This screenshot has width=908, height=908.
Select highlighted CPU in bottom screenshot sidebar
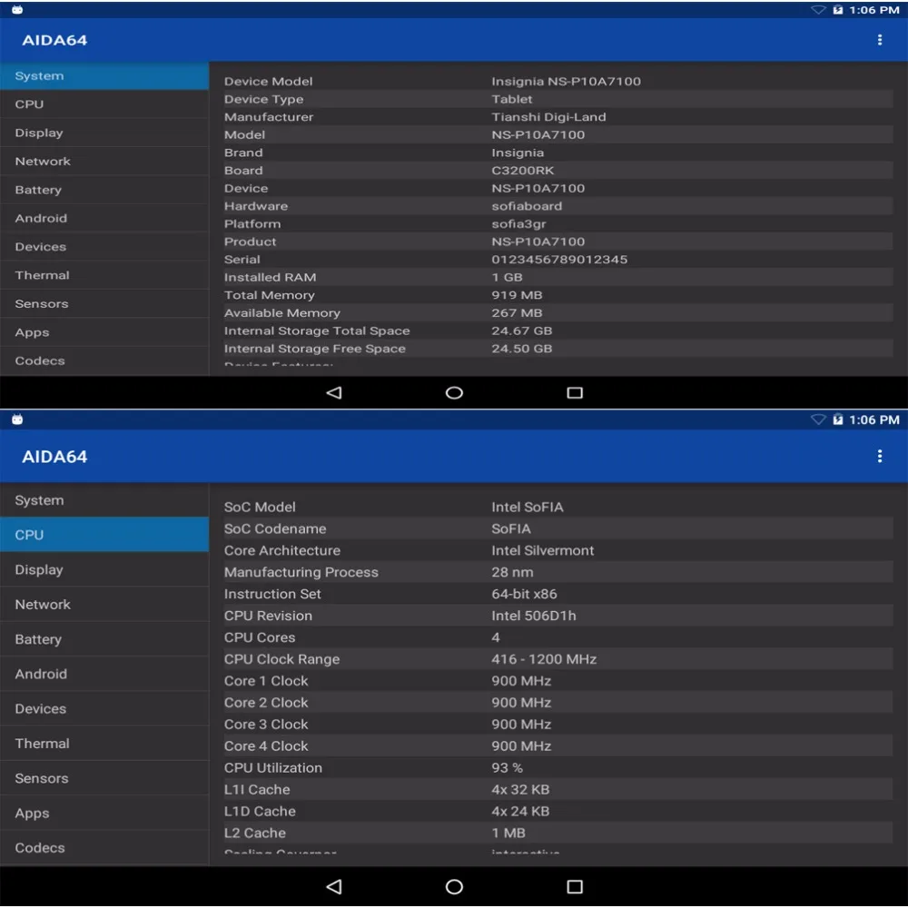tap(104, 535)
